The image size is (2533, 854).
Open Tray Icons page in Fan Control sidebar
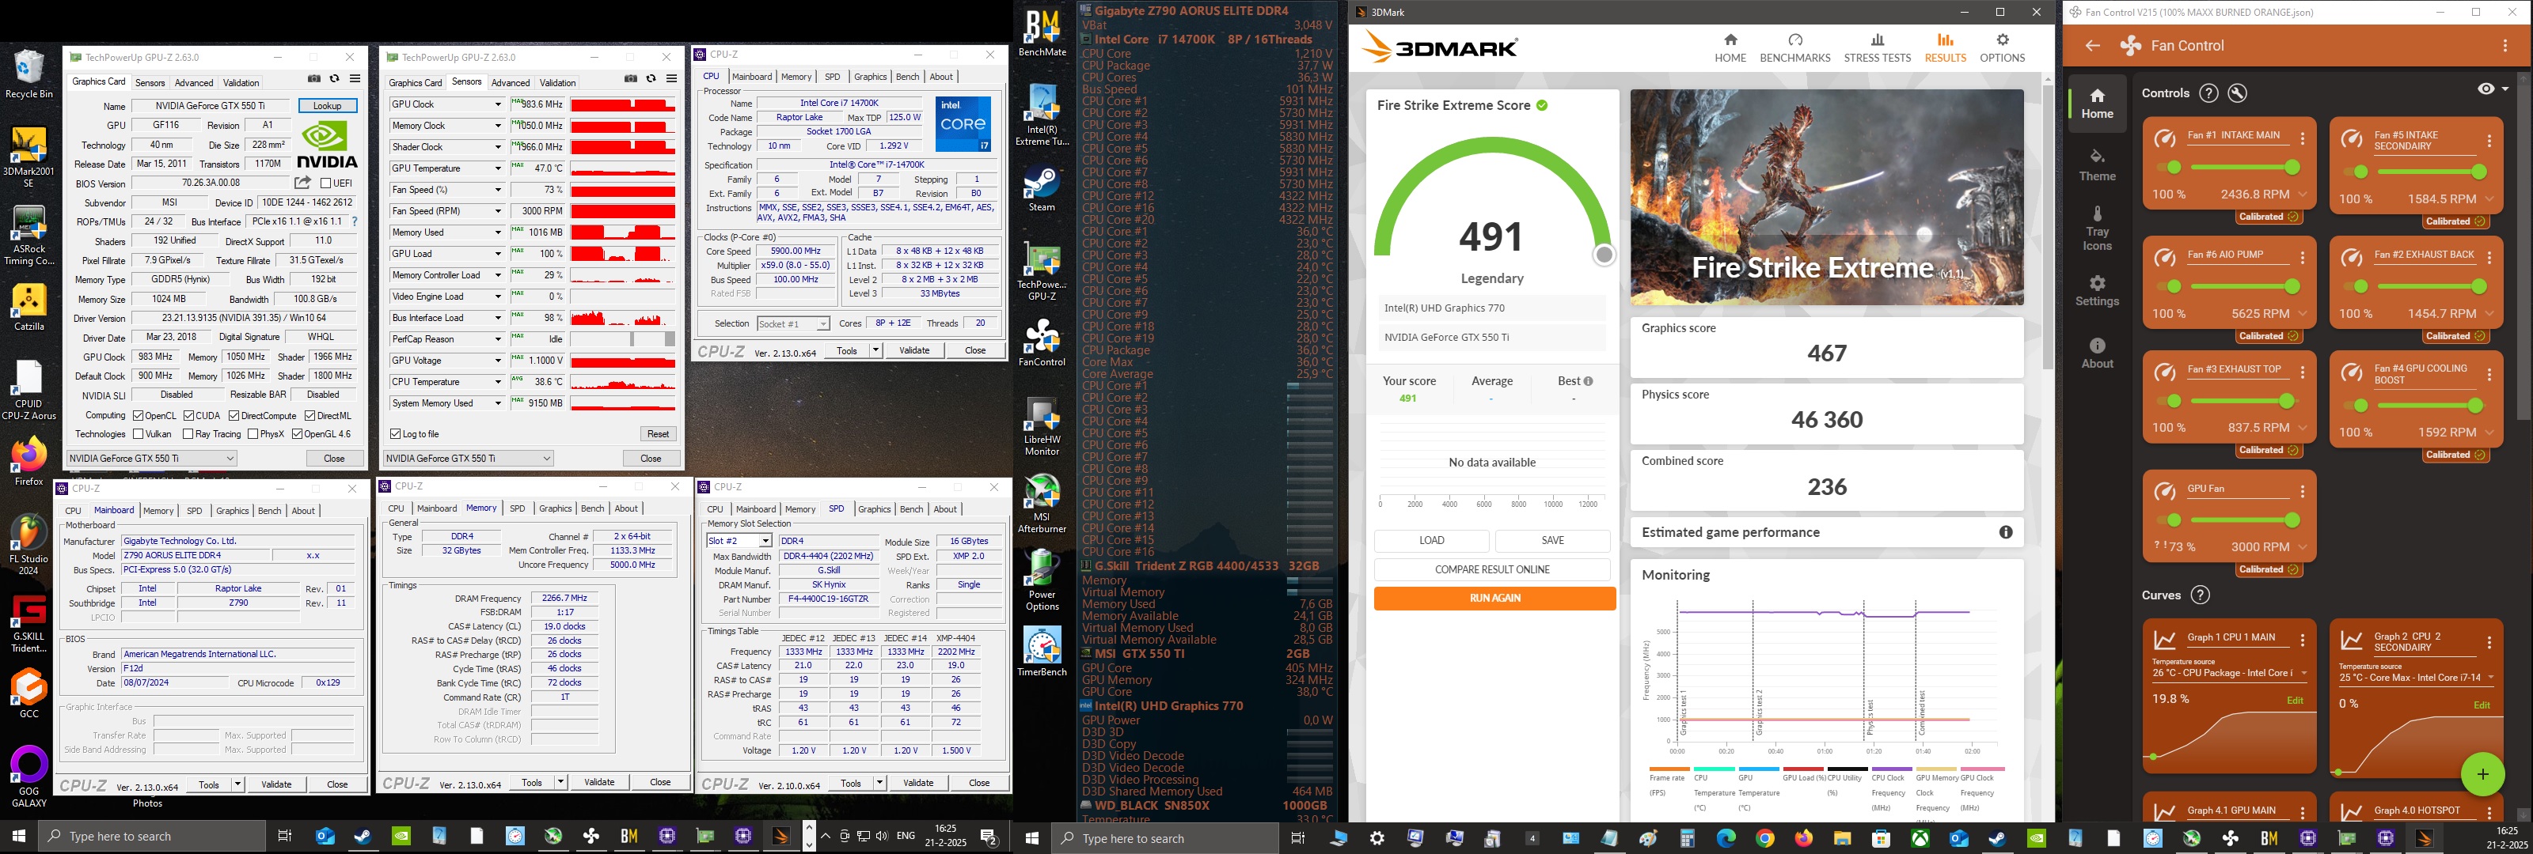tap(2096, 229)
